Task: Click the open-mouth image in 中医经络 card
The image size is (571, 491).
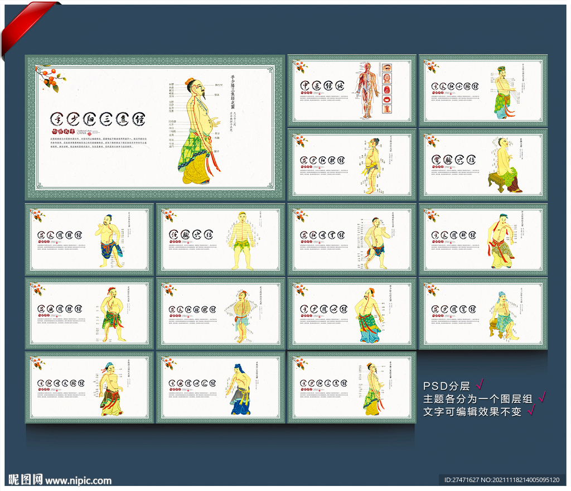Action: [387, 89]
